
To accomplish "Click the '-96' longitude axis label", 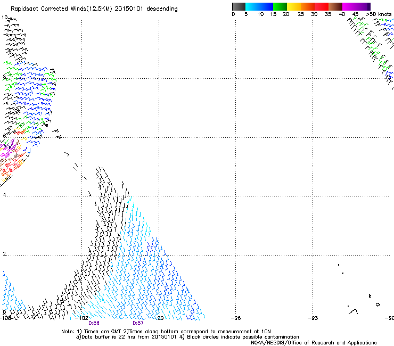I will tap(236, 318).
